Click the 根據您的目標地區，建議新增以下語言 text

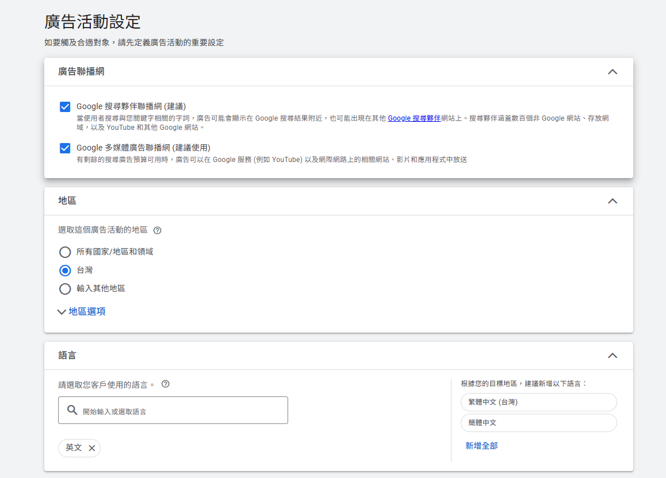tap(523, 383)
